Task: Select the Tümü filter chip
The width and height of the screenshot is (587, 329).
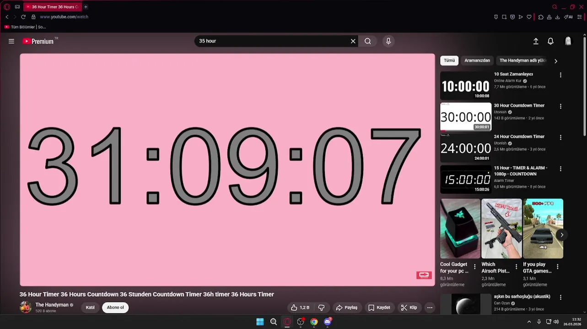Action: tap(449, 60)
